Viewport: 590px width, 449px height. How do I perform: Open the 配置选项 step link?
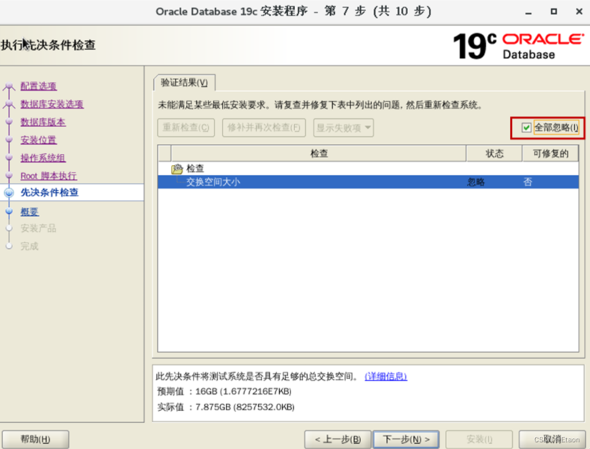[38, 86]
